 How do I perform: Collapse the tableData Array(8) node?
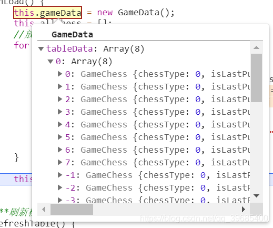[x=41, y=49]
